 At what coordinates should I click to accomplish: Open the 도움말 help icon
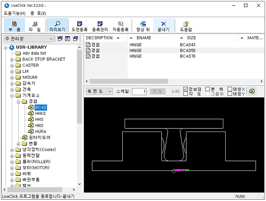[x=186, y=26]
